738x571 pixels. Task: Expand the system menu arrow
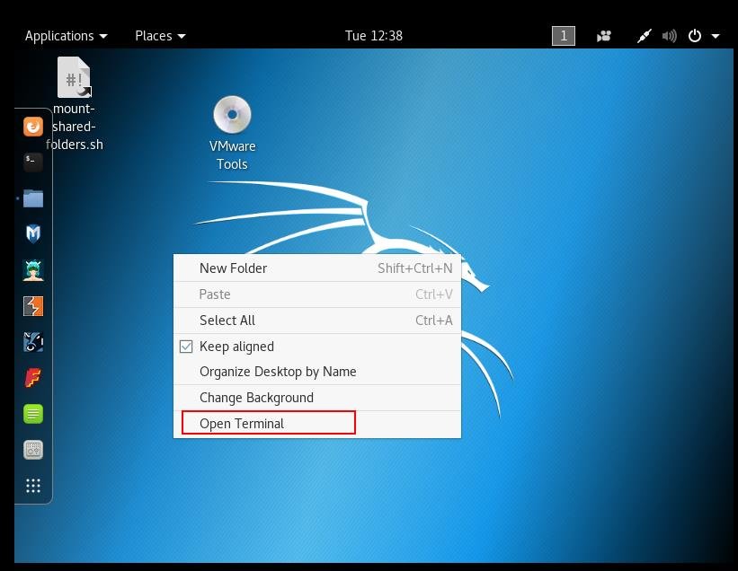[716, 36]
